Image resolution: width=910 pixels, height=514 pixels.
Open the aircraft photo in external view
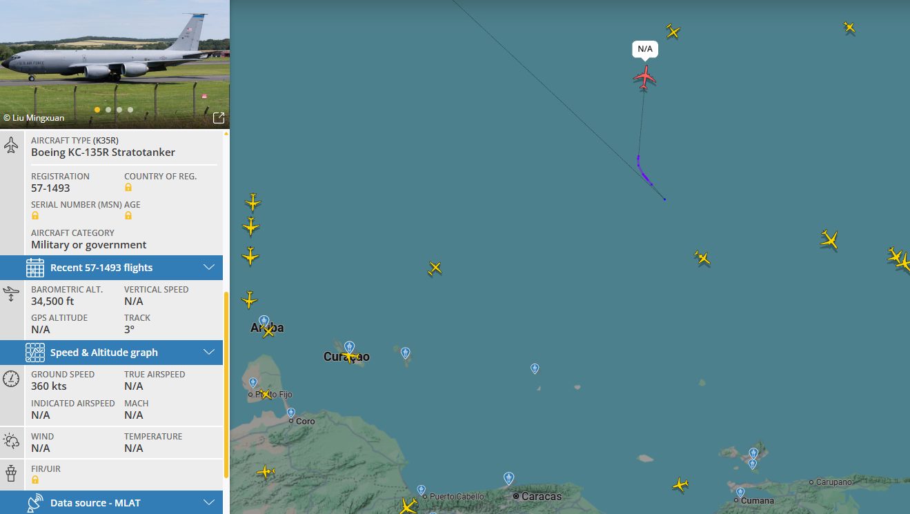tap(219, 118)
